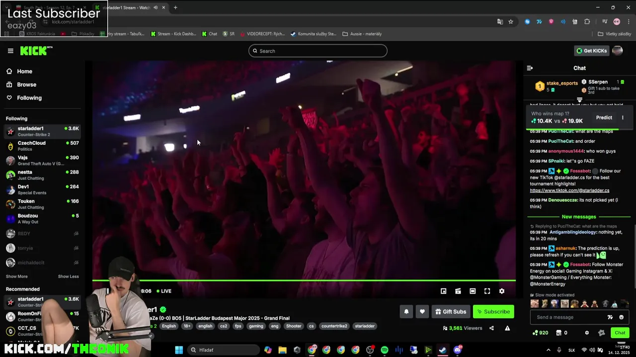
Task: Collapse following list with Show Less
Action: pos(68,276)
